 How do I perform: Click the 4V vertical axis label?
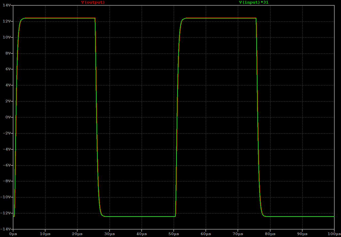(7, 85)
